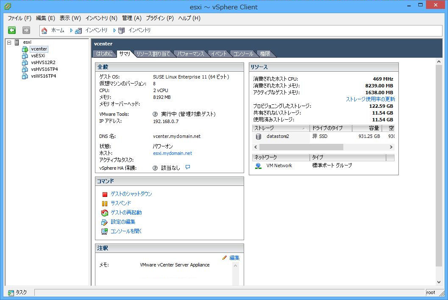Click the VM Network icon

(x=258, y=166)
